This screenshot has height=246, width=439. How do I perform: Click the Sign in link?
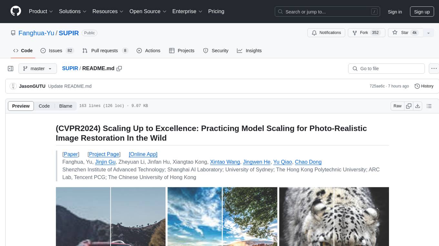tap(395, 12)
